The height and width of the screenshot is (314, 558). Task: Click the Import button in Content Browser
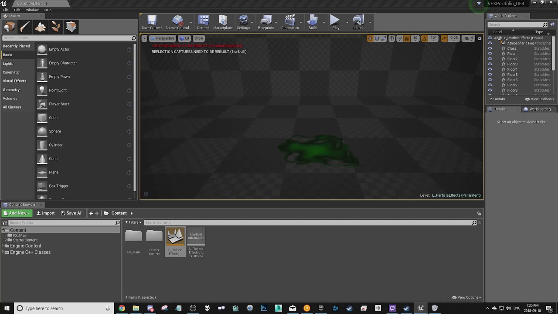point(45,213)
